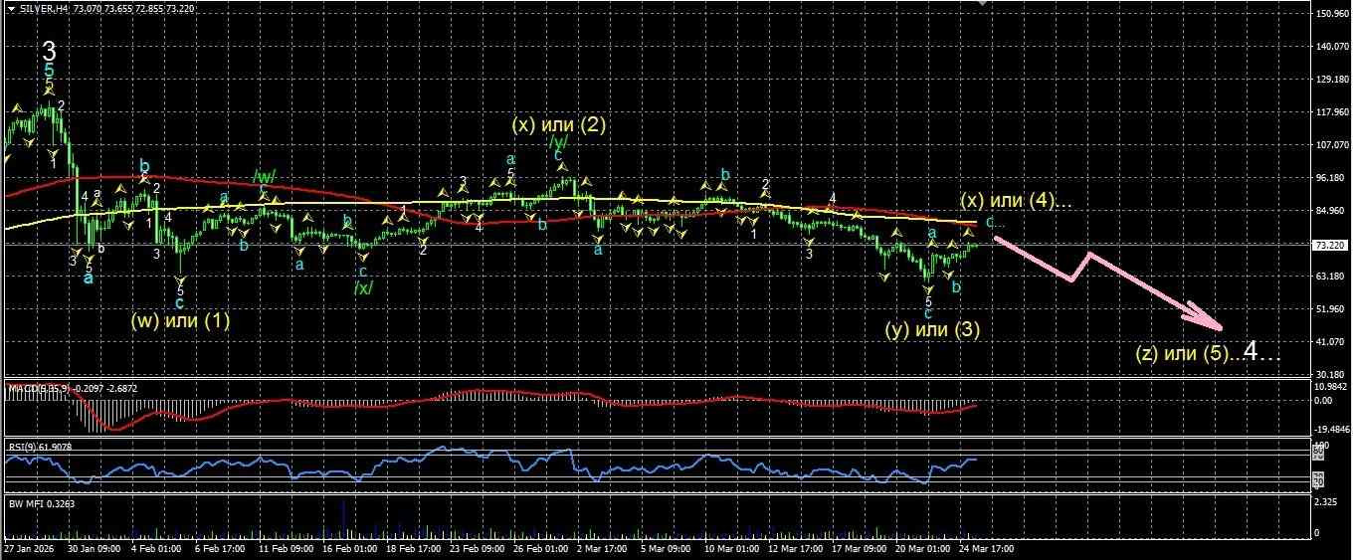Select the large white '3' wave label
This screenshot has width=1353, height=560.
[49, 50]
